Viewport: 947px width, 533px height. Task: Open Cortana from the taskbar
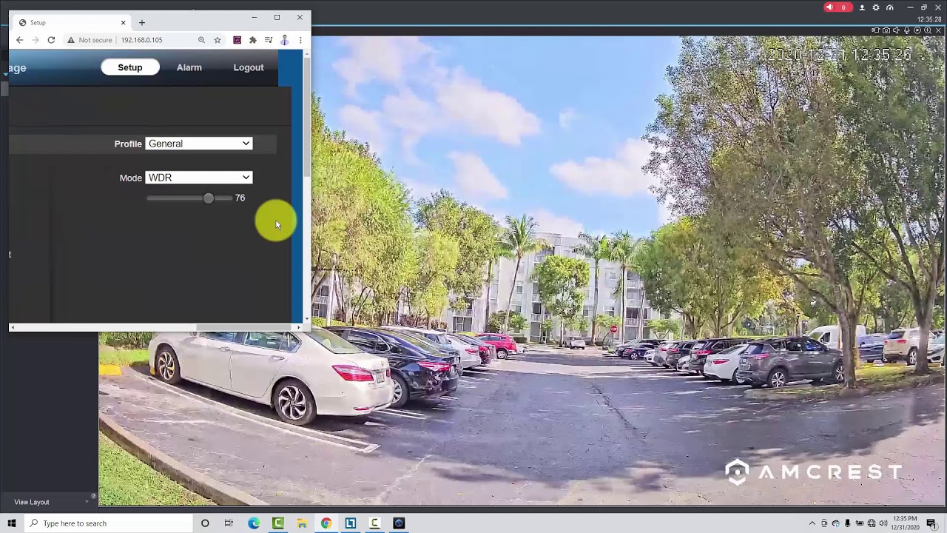coord(205,523)
